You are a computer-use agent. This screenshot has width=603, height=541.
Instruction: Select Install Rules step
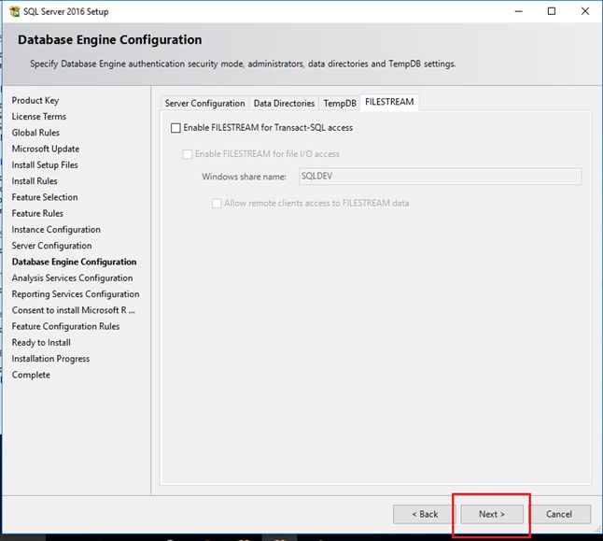(35, 181)
